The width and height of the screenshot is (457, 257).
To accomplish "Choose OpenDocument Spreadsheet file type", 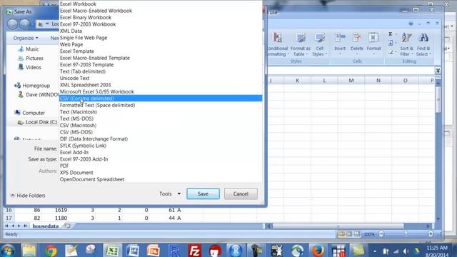I will pos(161,179).
